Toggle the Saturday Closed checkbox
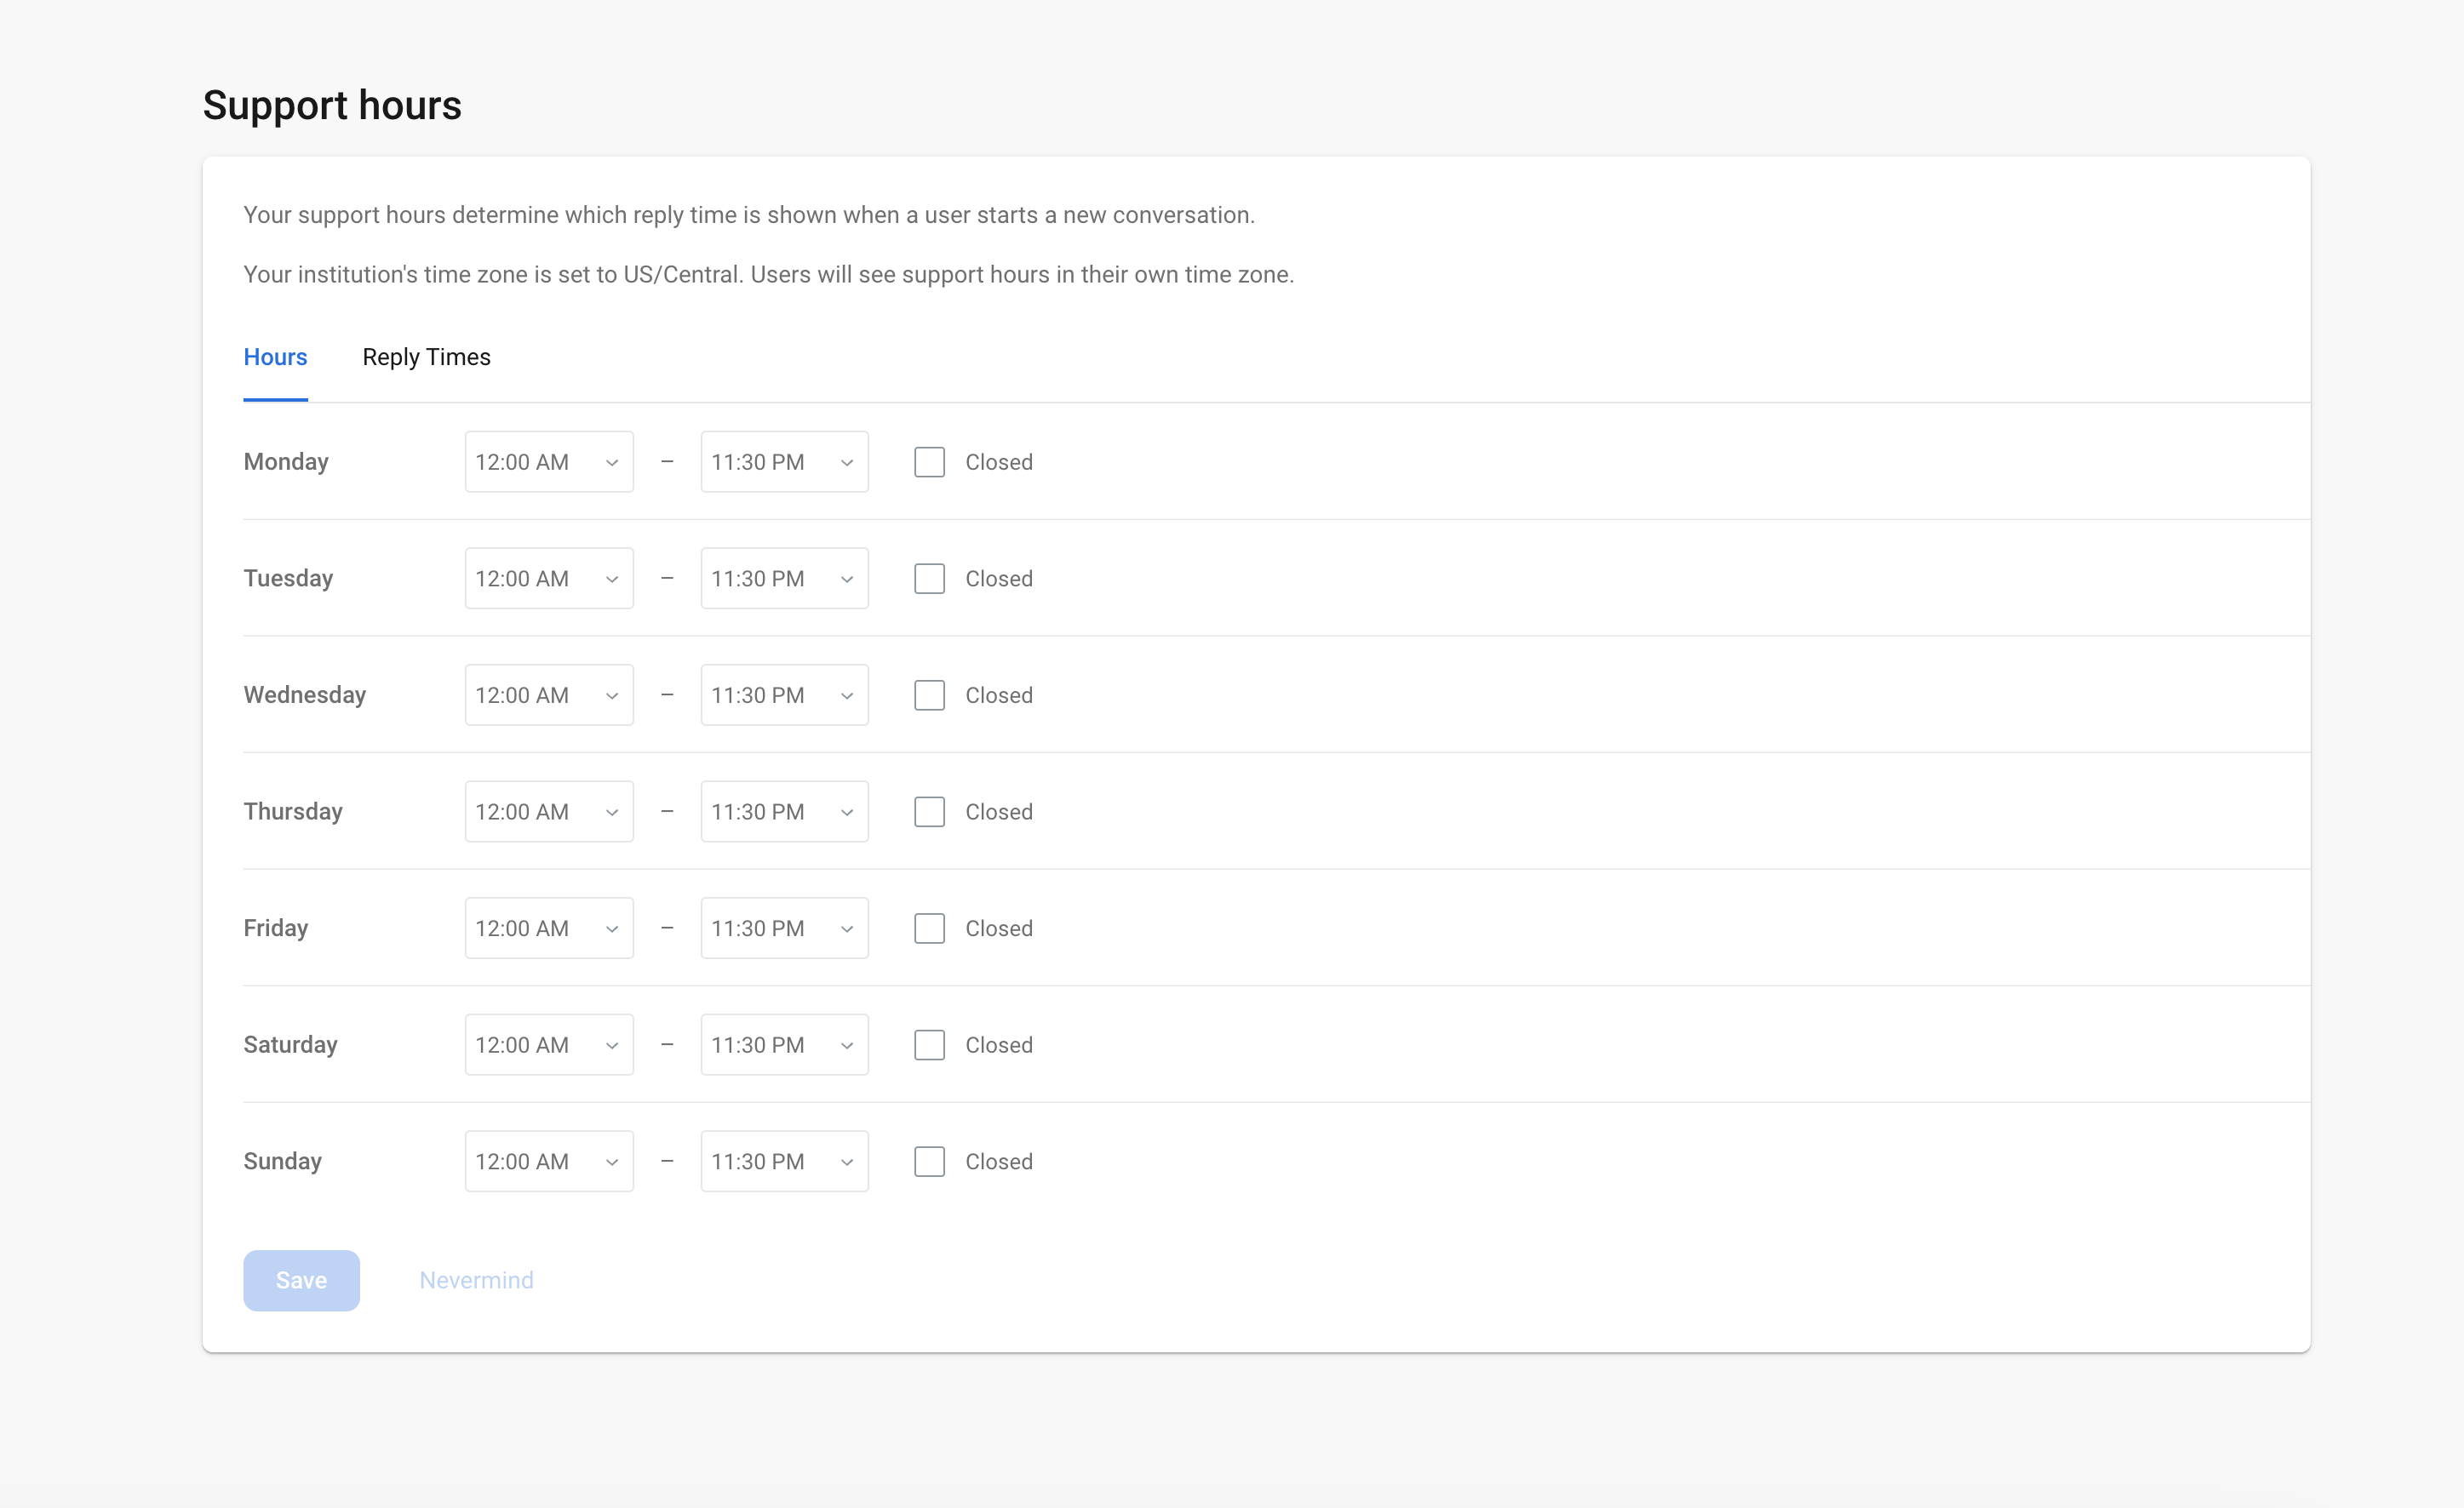The image size is (2464, 1508). point(929,1044)
